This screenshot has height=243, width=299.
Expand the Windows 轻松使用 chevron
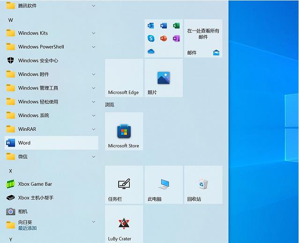click(x=94, y=101)
